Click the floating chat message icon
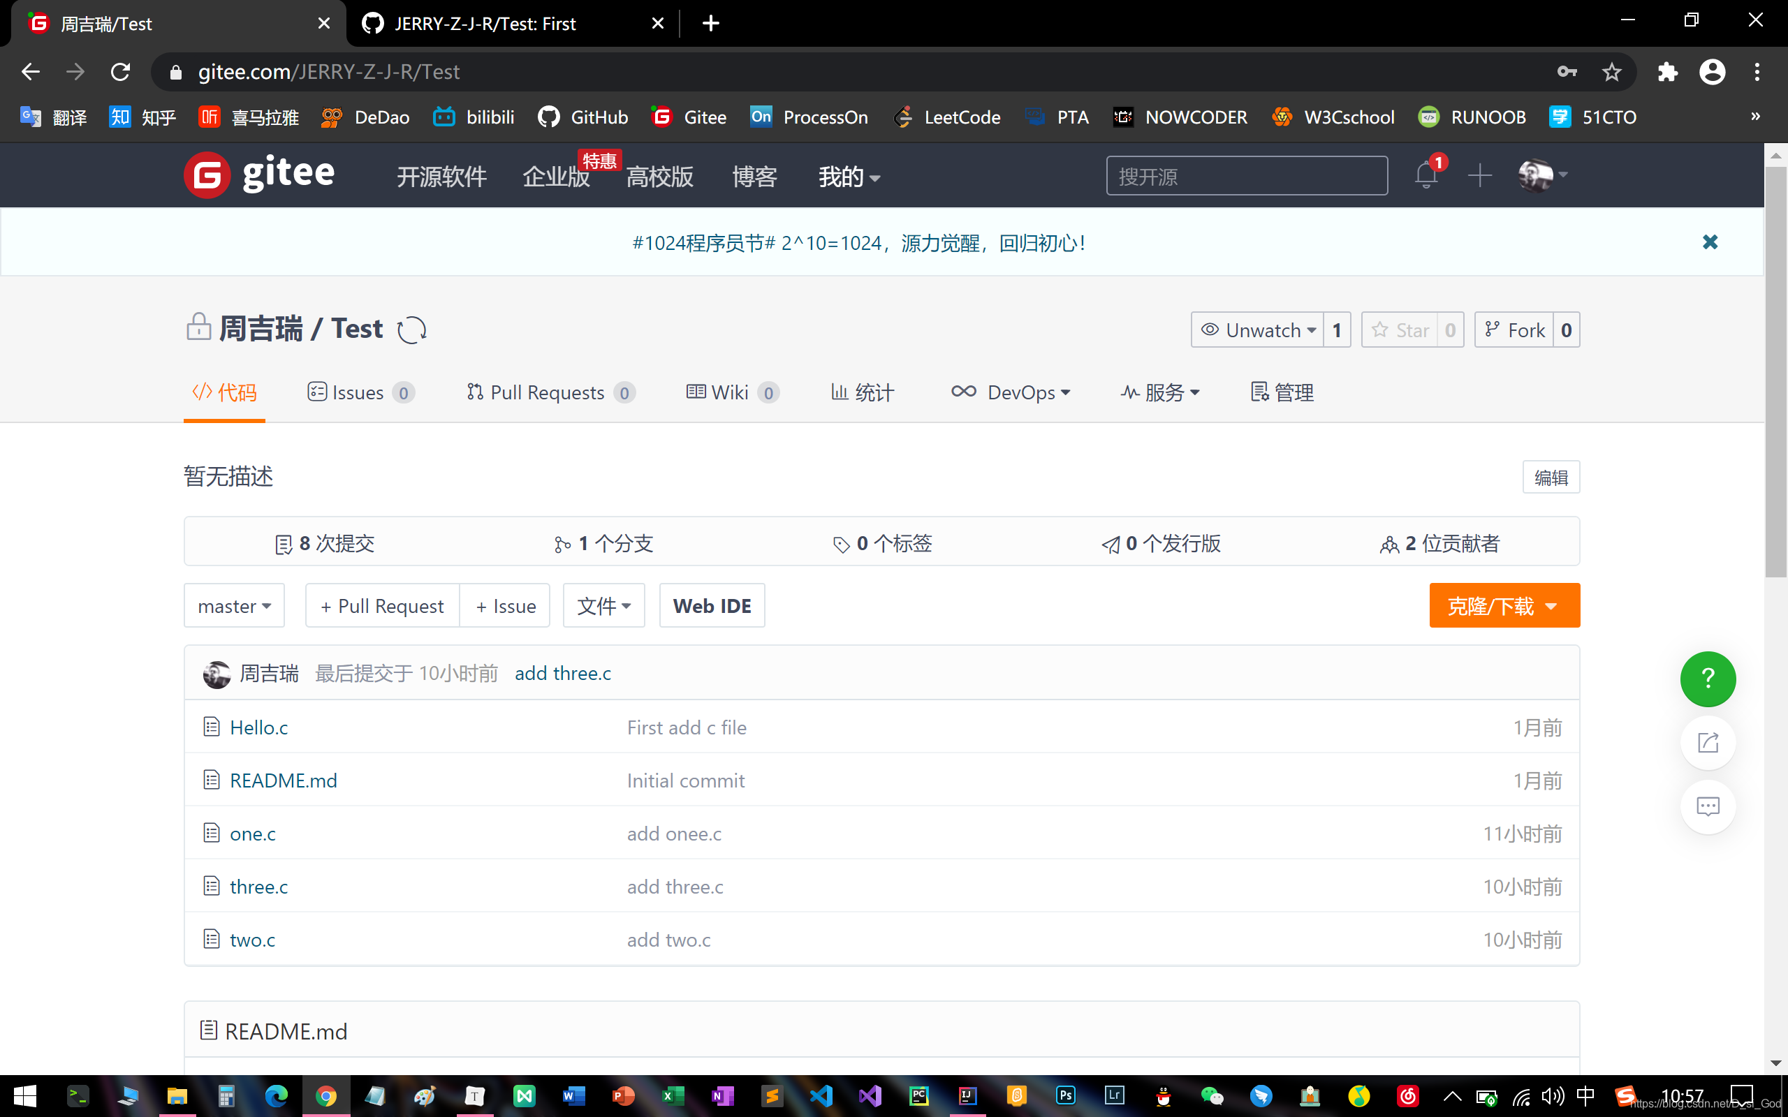This screenshot has height=1117, width=1788. tap(1708, 806)
